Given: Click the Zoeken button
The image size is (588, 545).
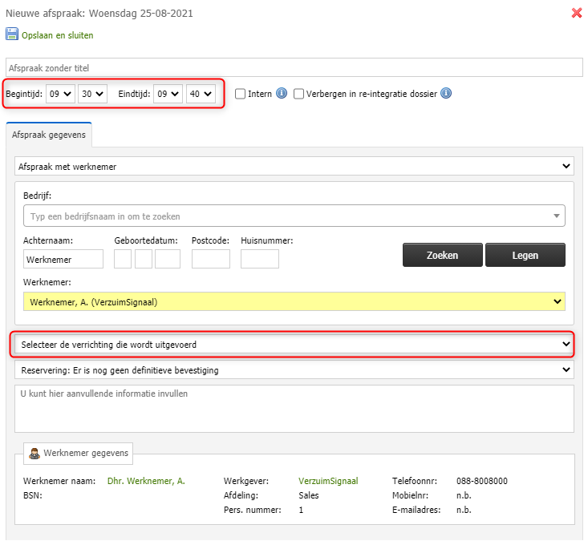Looking at the screenshot, I should point(443,255).
